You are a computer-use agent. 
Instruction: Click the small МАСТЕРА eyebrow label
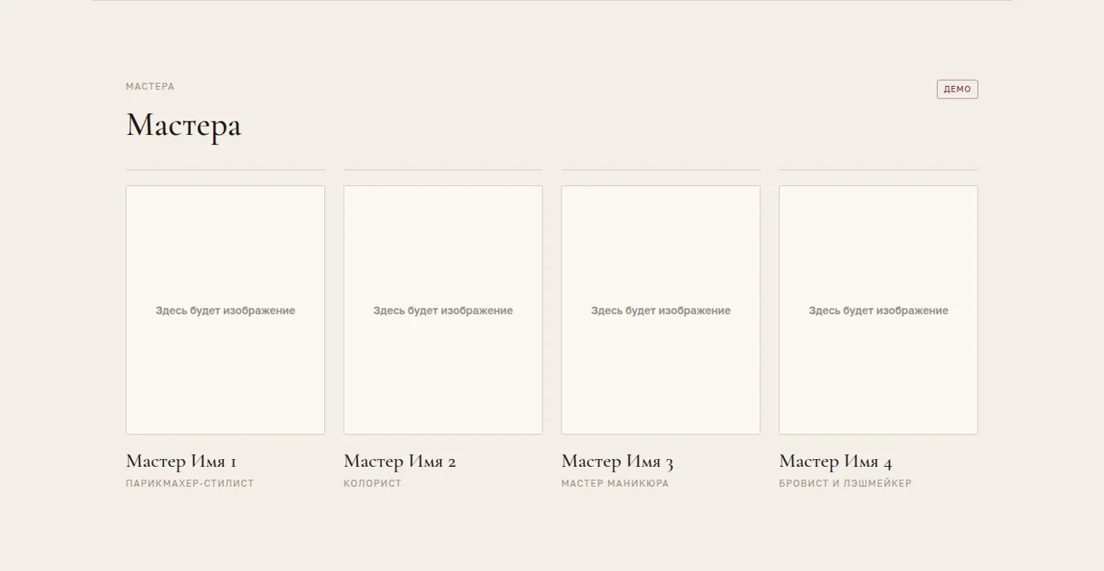pos(150,87)
